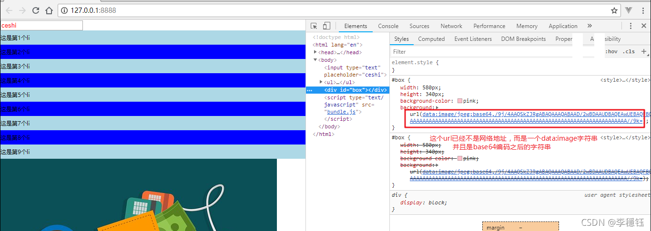Toggle the .cls class editor

coord(629,51)
